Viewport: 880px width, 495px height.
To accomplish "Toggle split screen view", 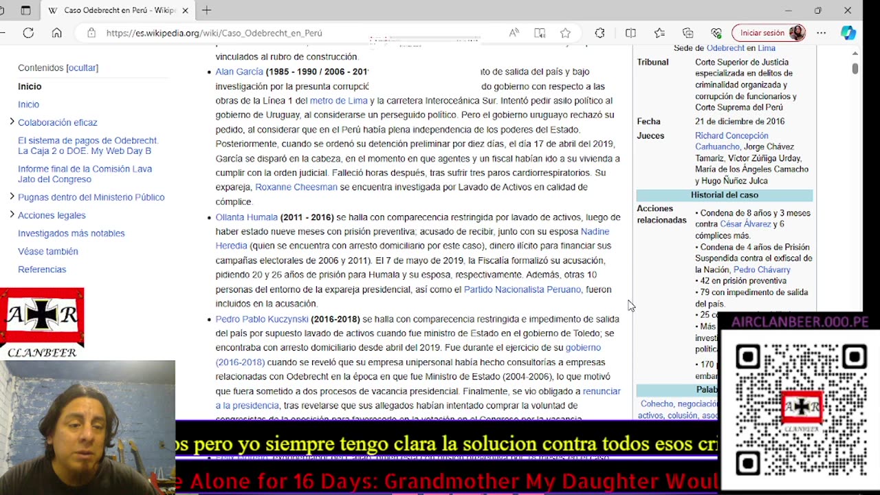I will point(630,33).
